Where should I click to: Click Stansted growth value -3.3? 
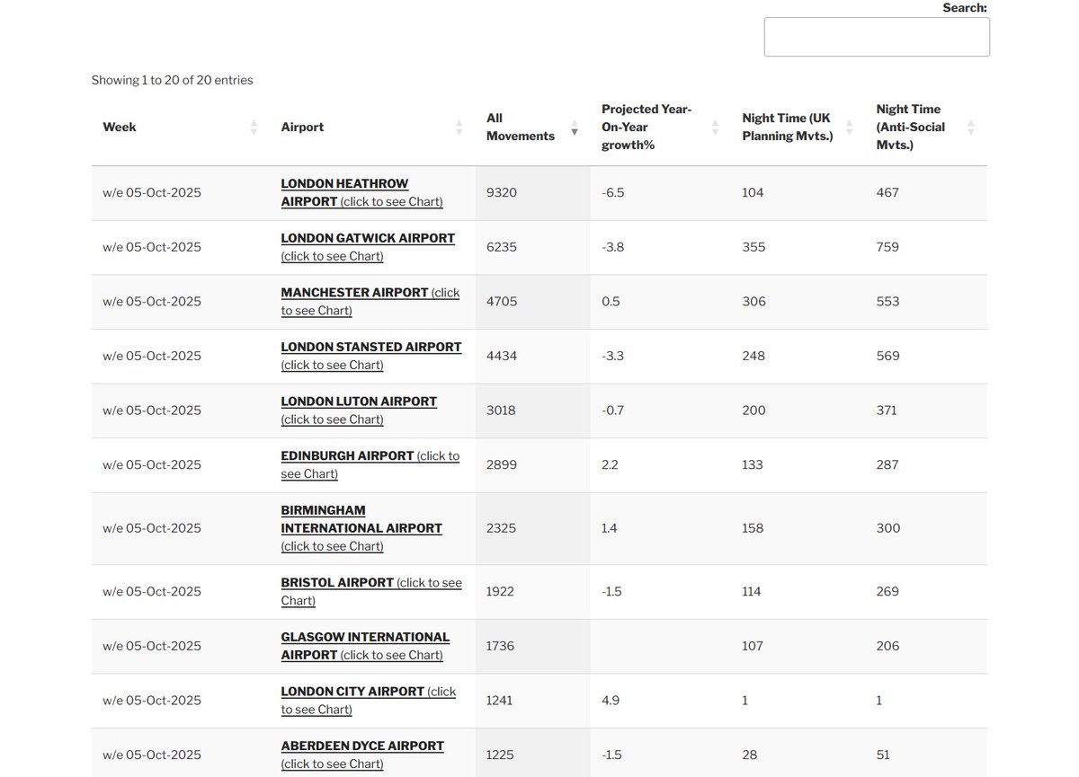613,356
